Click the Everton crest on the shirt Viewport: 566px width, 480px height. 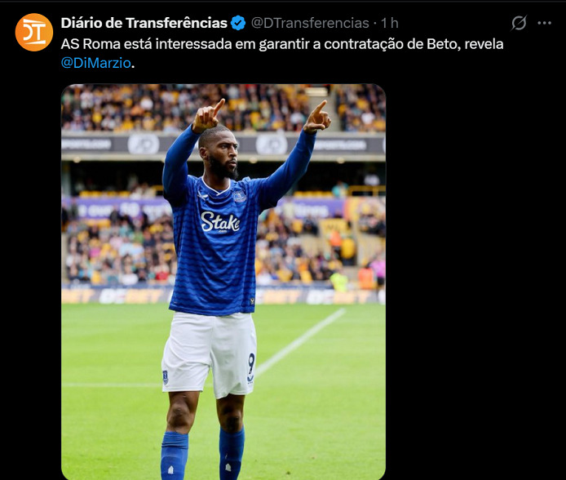coord(239,196)
